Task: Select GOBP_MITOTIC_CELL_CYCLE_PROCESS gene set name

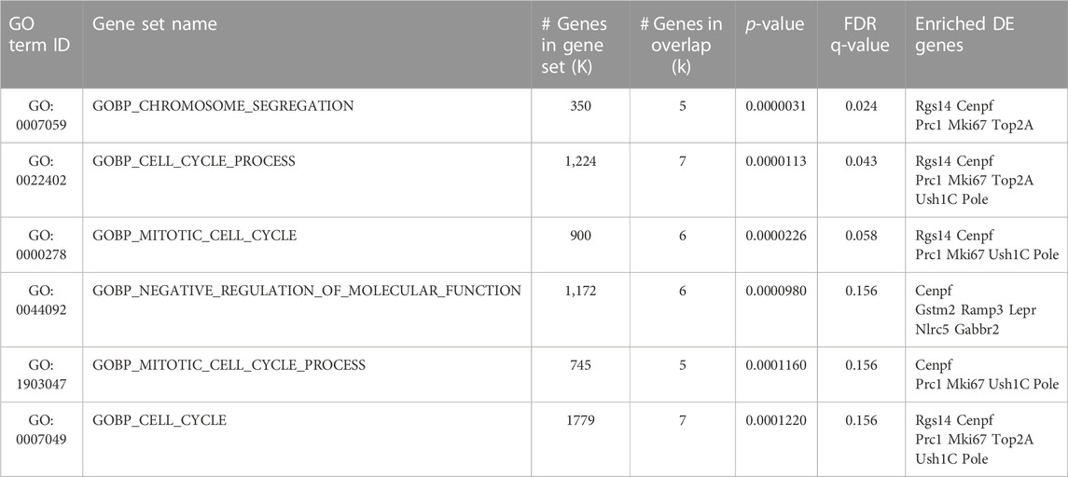Action: point(229,365)
